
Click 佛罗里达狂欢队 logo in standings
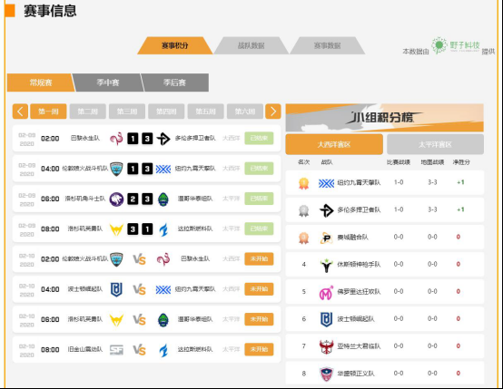point(327,292)
